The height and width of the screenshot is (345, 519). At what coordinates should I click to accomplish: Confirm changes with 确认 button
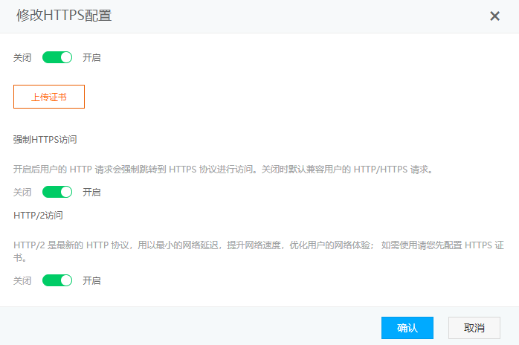coord(407,328)
